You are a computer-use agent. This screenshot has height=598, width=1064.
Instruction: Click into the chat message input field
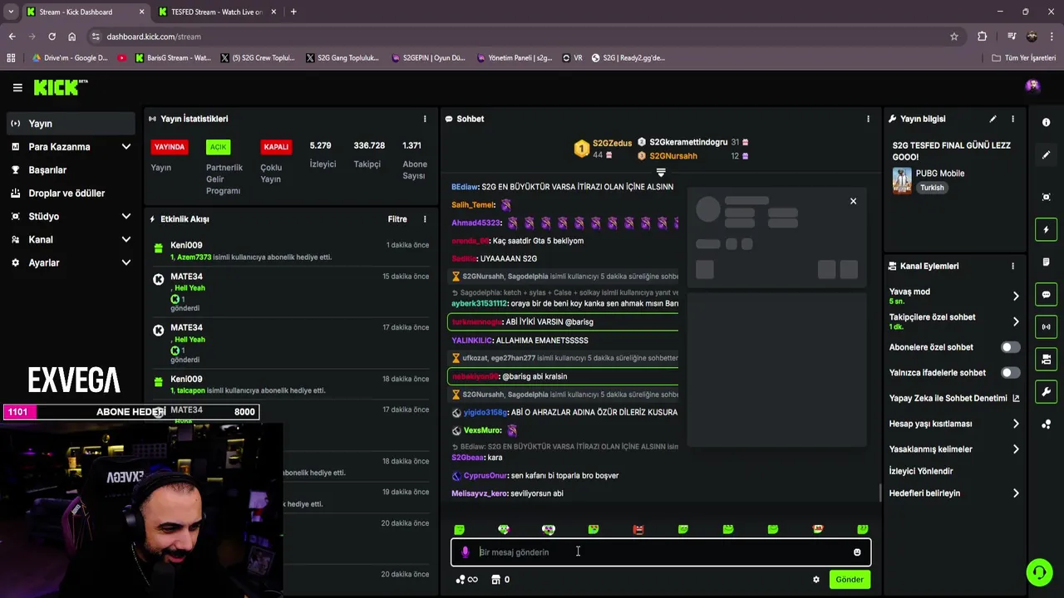click(661, 552)
